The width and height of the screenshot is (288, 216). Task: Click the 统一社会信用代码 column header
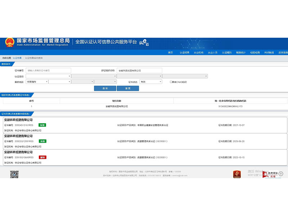[x=230, y=101]
